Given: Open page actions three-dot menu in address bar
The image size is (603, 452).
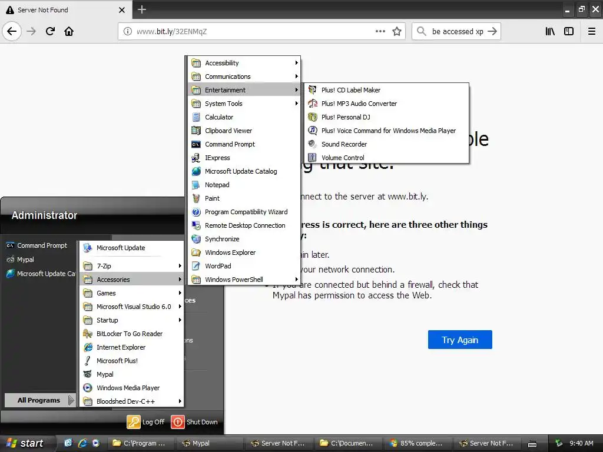Looking at the screenshot, I should (380, 31).
